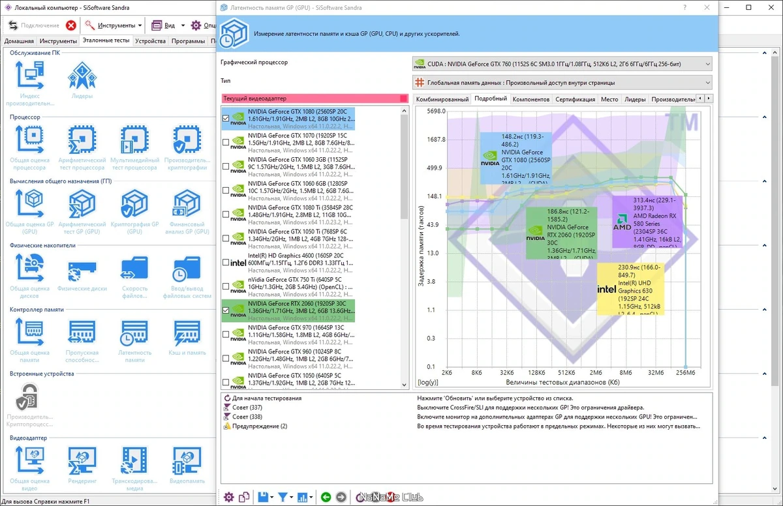Launch Общая оценка процессора test
This screenshot has height=506, width=783.
29,148
